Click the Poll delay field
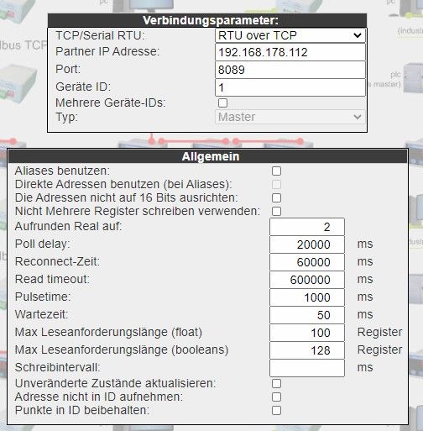423x431 pixels. pyautogui.click(x=307, y=244)
